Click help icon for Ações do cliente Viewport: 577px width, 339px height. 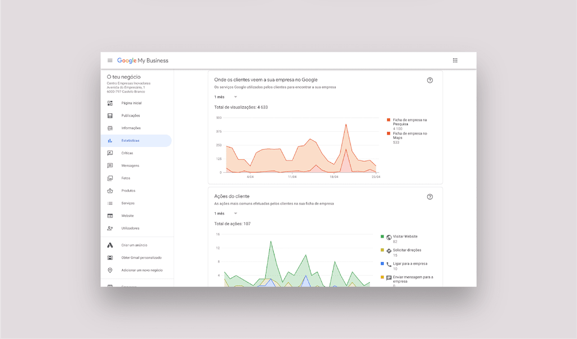click(x=430, y=197)
